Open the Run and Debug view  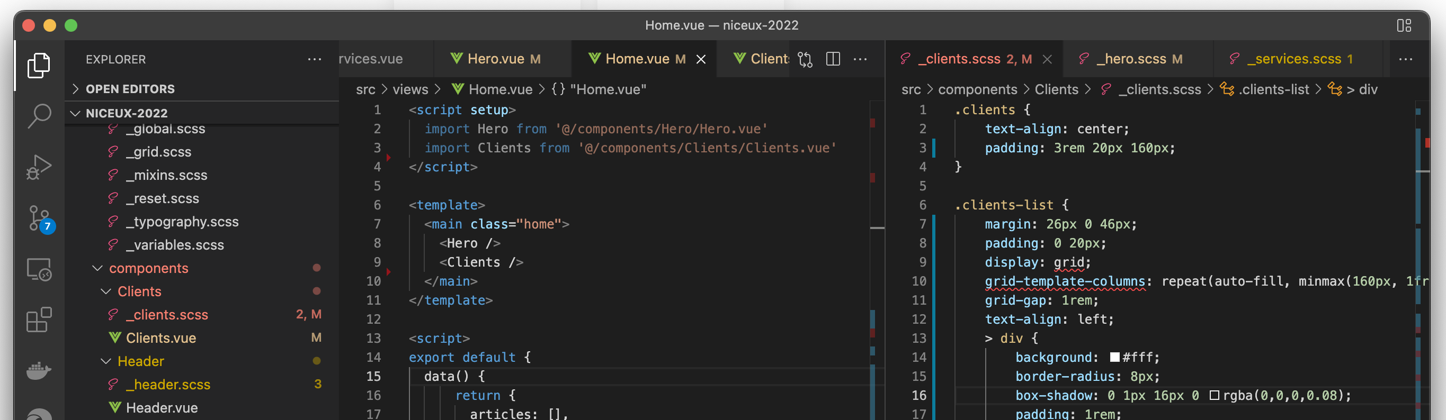point(39,167)
